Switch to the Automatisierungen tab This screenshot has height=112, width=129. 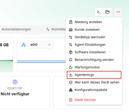tap(16, 29)
